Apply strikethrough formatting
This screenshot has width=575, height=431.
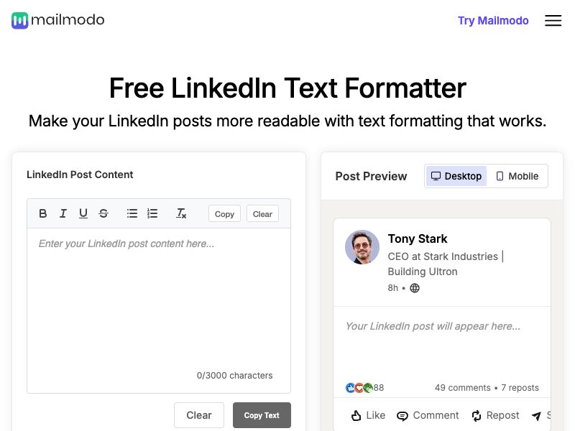(103, 213)
